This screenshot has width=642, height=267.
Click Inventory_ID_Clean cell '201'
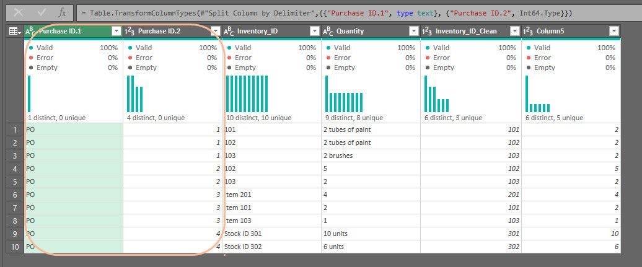[471, 195]
